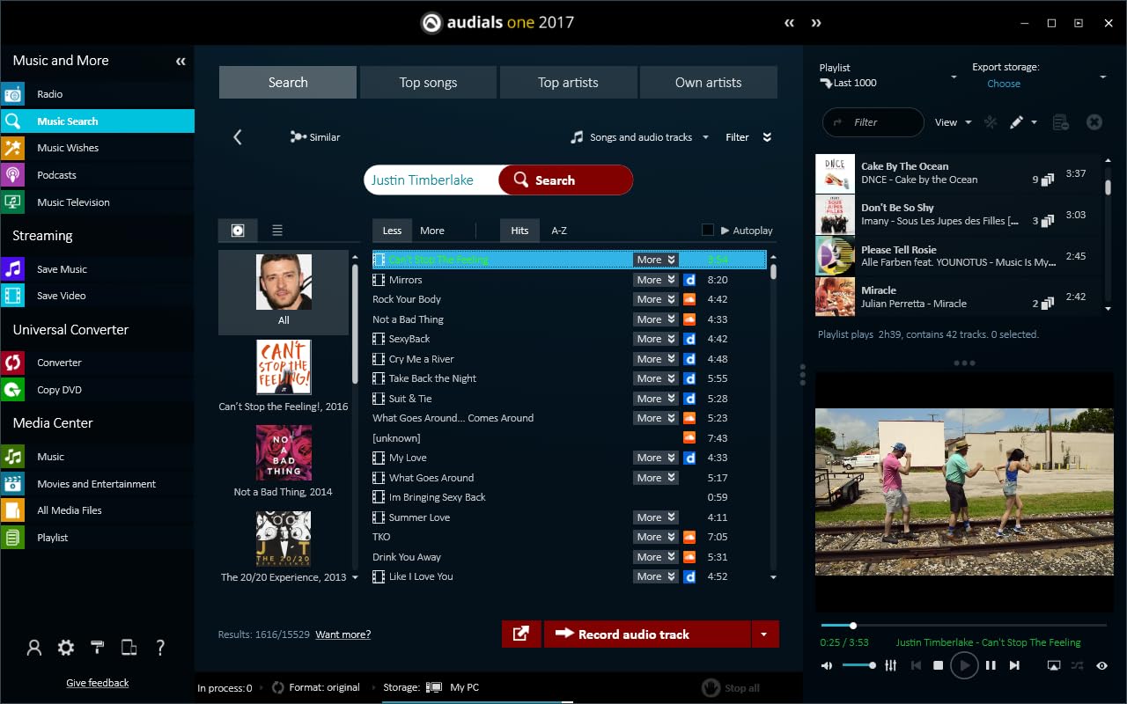Open All Media Files

(97, 510)
